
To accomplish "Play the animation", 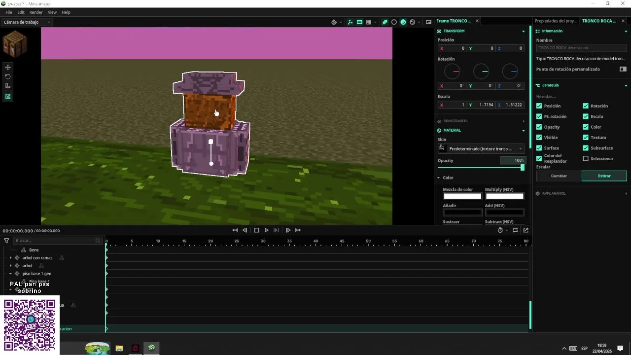I will pyautogui.click(x=267, y=230).
